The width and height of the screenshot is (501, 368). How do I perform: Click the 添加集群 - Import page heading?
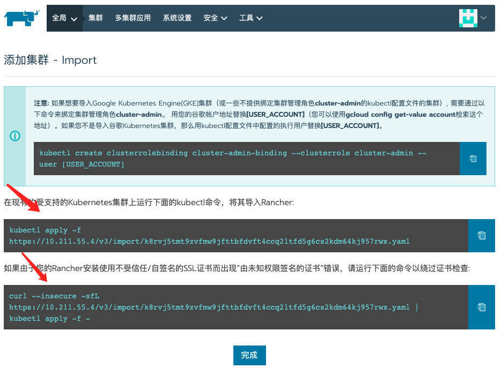pyautogui.click(x=50, y=60)
